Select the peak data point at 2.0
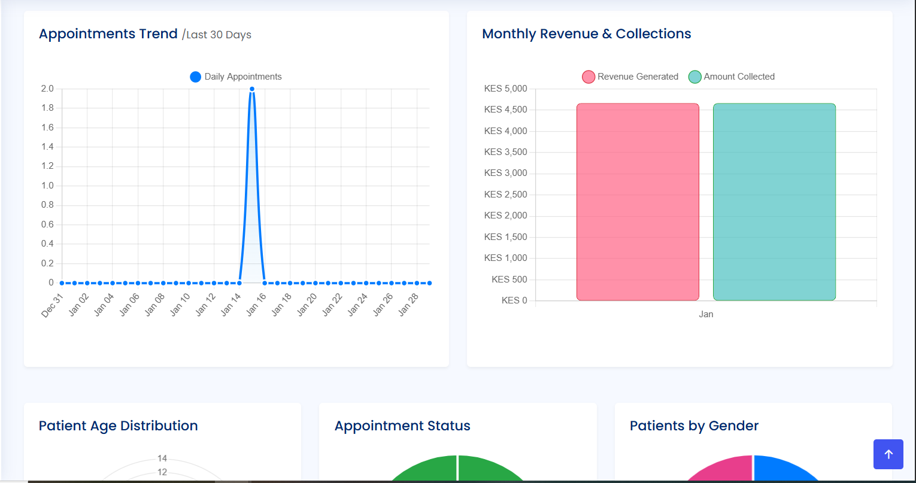This screenshot has width=916, height=483. 252,89
